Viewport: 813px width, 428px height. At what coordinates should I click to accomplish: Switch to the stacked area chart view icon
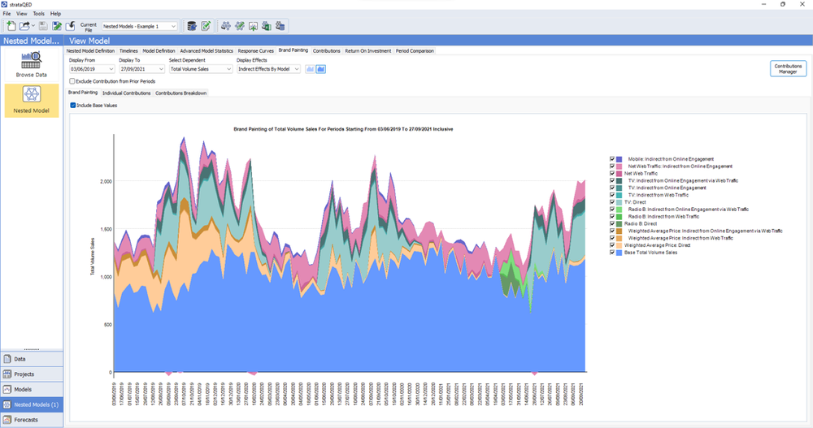[x=321, y=69]
